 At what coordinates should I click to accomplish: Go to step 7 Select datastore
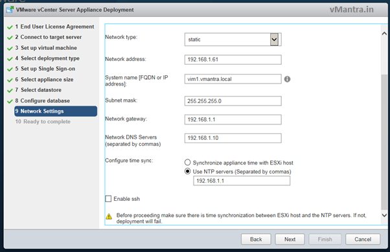click(38, 90)
